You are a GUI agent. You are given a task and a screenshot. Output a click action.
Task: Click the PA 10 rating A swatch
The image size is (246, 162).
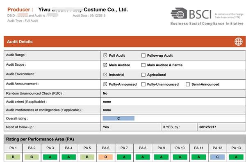point(180,157)
